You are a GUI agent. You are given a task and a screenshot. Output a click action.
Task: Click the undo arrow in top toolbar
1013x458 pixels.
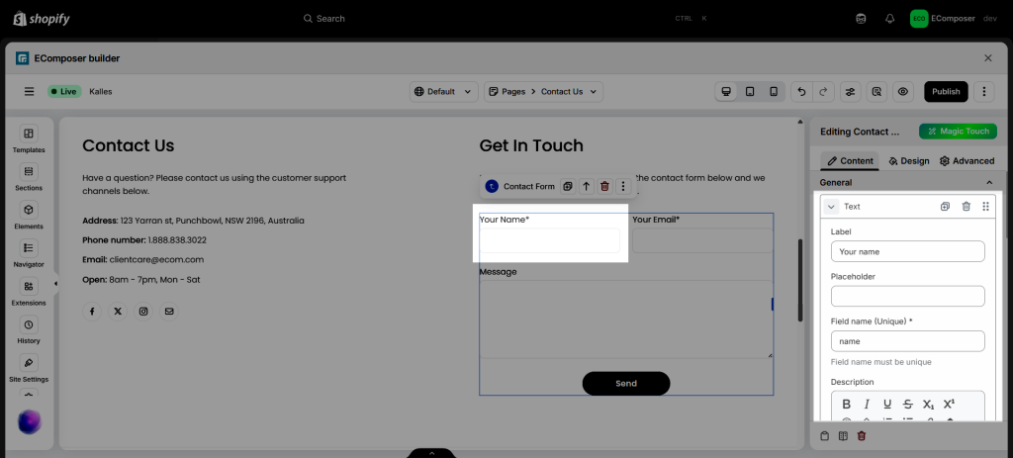(x=801, y=92)
